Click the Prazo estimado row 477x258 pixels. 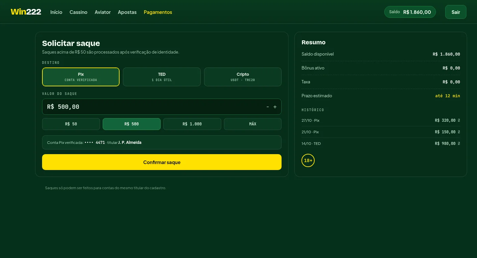pos(381,96)
